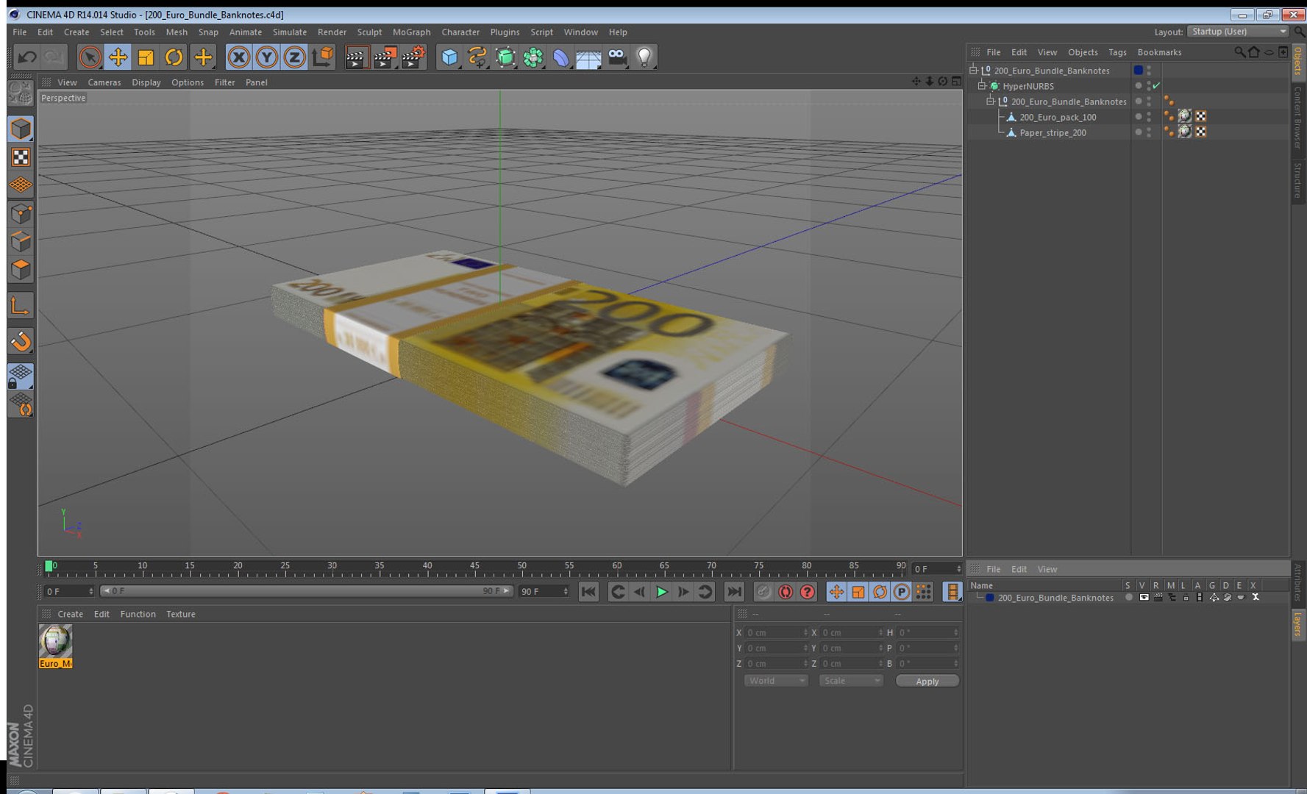The width and height of the screenshot is (1307, 794).
Task: Open Edit Render Settings
Action: 413,57
